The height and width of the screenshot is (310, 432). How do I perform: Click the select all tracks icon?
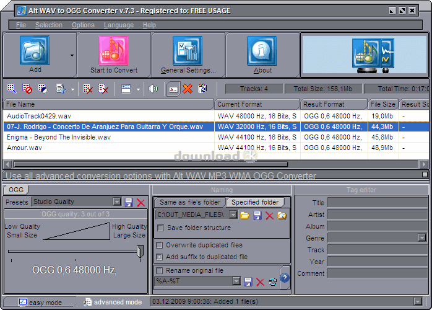12,89
